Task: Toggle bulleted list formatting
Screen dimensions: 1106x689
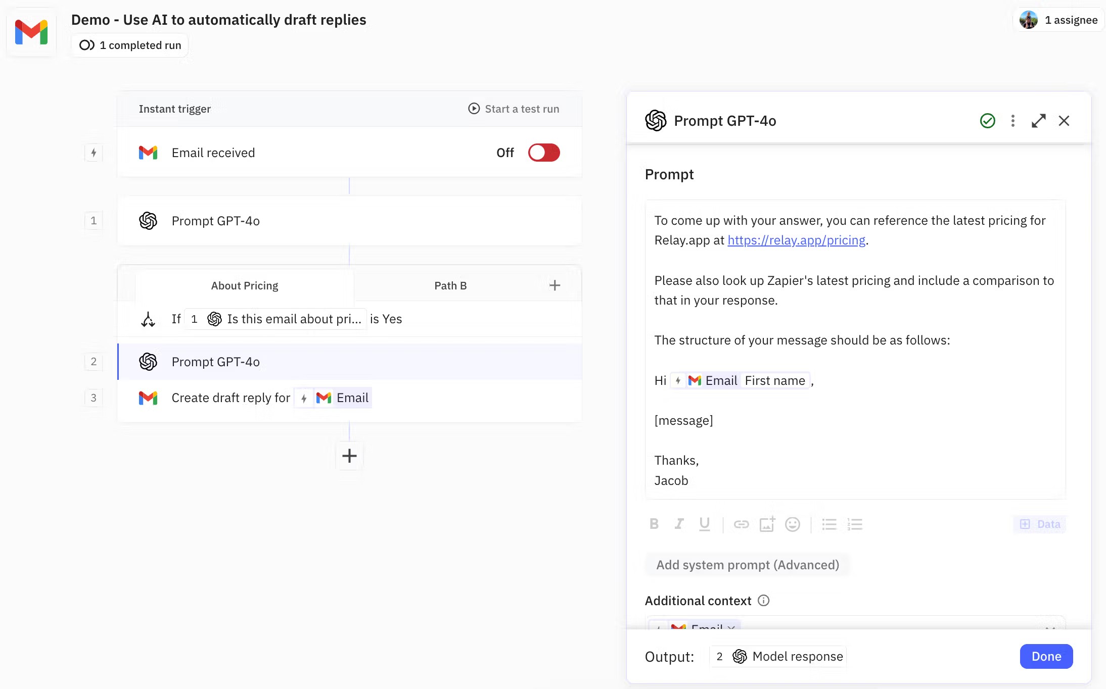Action: [829, 524]
